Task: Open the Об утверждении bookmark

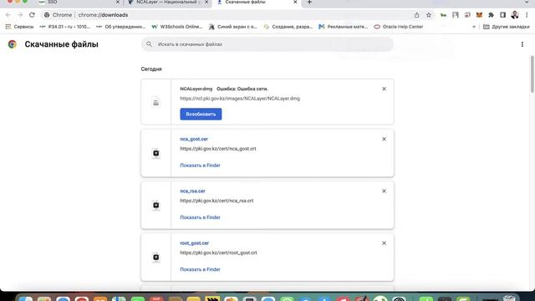Action: tap(120, 27)
